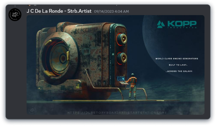Click username J C De La Ronde - Strb.Artist
The height and width of the screenshot is (126, 216).
tap(59, 11)
